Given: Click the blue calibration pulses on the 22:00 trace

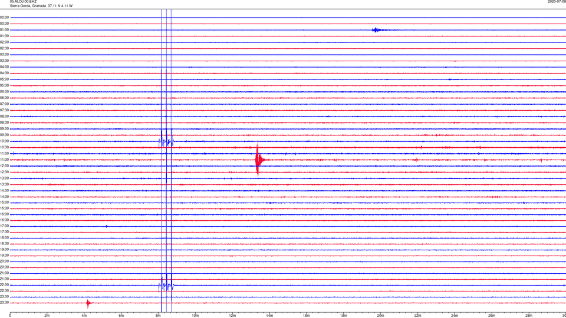Looking at the screenshot, I should pos(166,286).
